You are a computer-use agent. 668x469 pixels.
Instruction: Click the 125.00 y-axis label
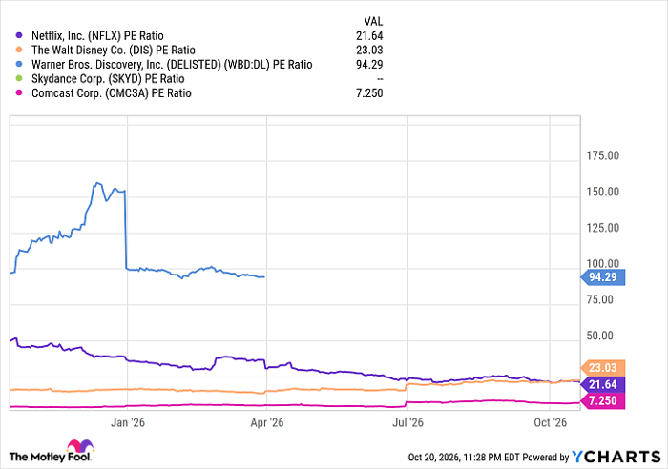click(602, 228)
